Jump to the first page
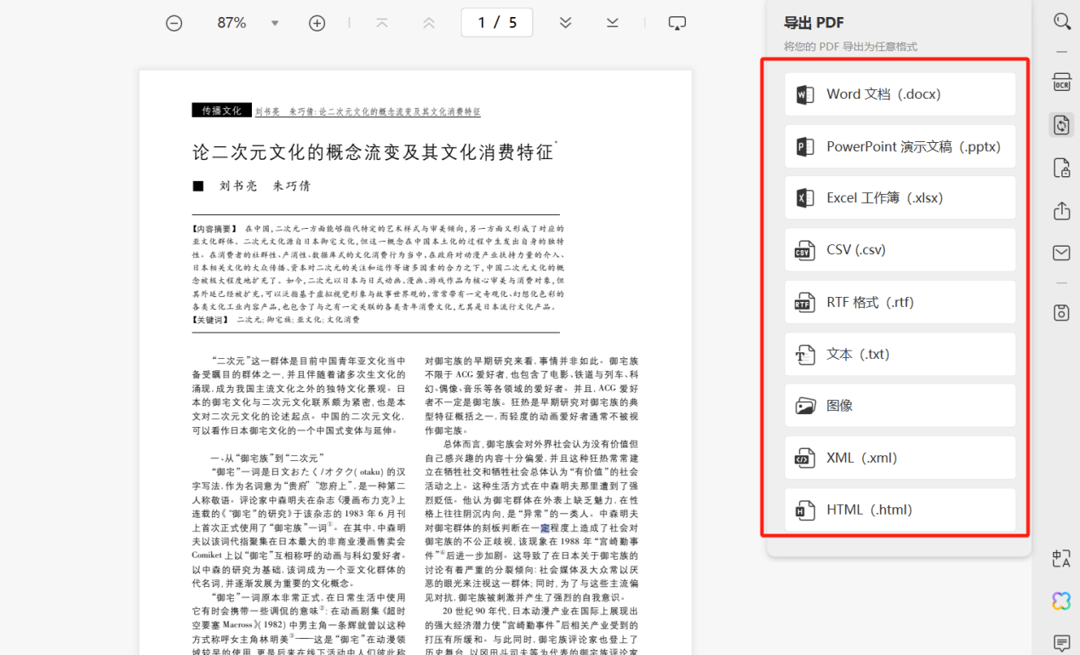 coord(382,23)
